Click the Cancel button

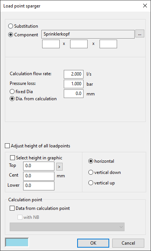coord(128,243)
